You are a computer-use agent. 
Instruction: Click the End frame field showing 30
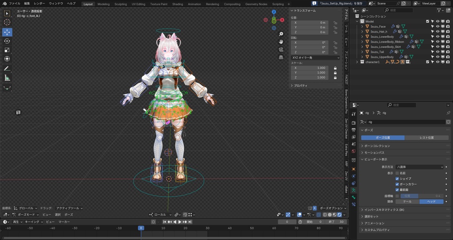(337, 222)
